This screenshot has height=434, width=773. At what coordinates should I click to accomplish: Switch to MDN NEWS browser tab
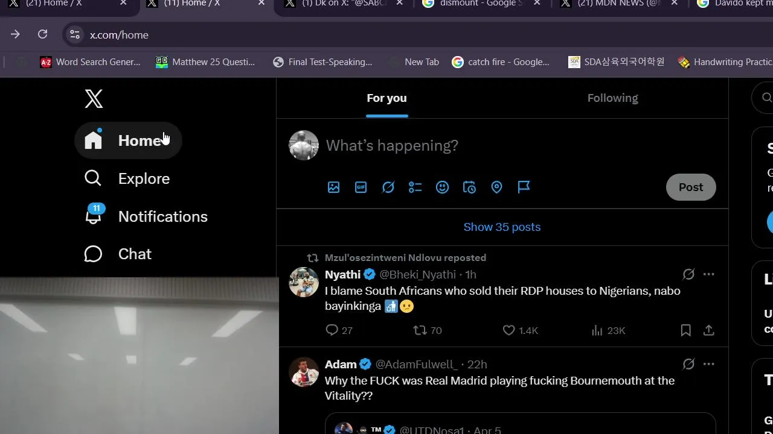pos(618,4)
